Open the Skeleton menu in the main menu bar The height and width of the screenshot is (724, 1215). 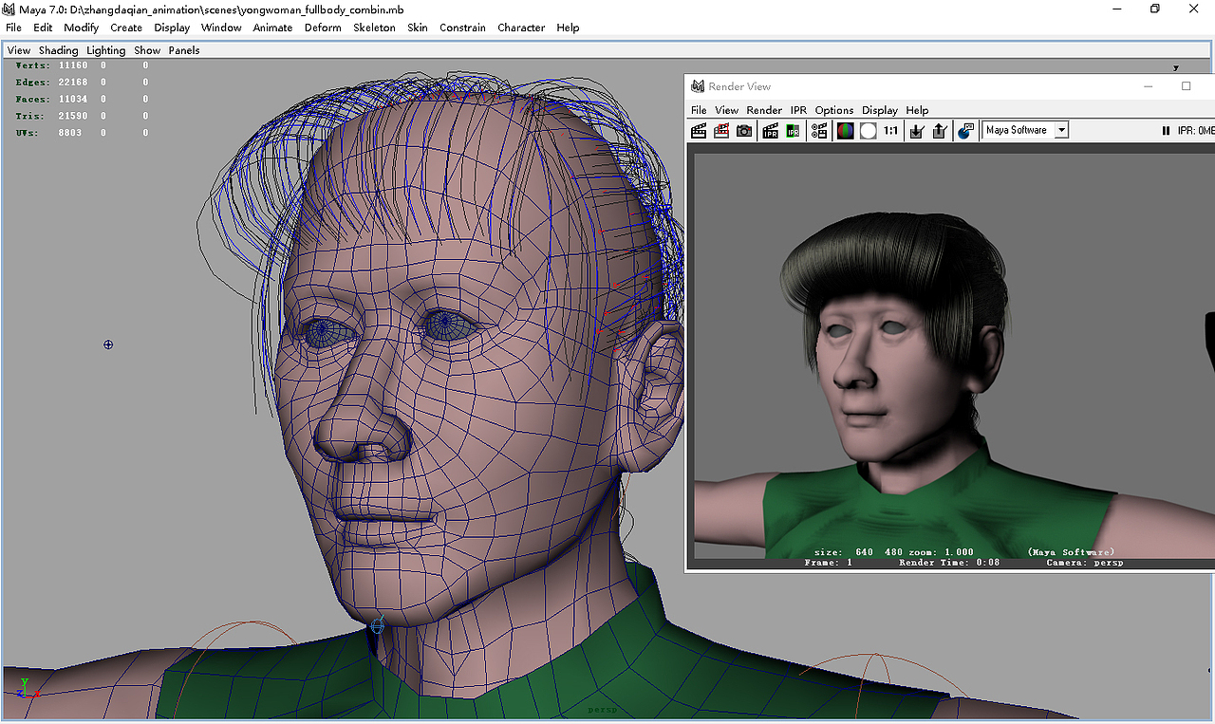pos(374,28)
